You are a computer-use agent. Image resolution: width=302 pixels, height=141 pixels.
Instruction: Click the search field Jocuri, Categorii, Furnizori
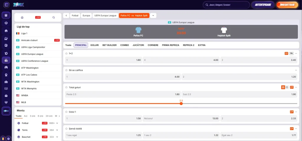(226, 5)
